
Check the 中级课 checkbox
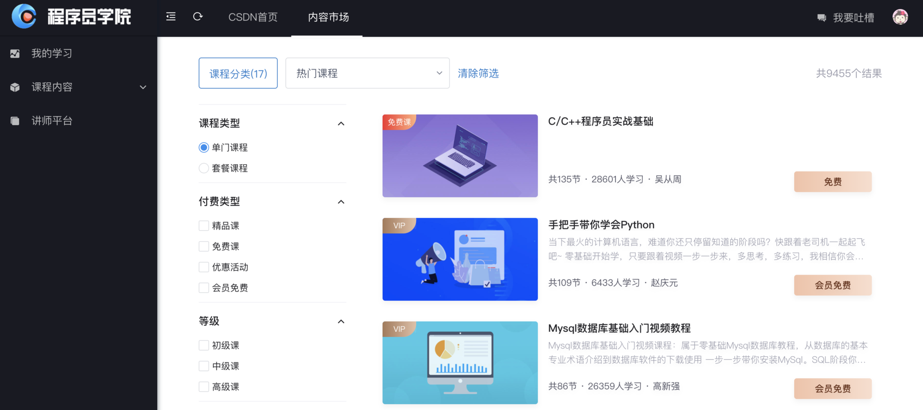[204, 366]
